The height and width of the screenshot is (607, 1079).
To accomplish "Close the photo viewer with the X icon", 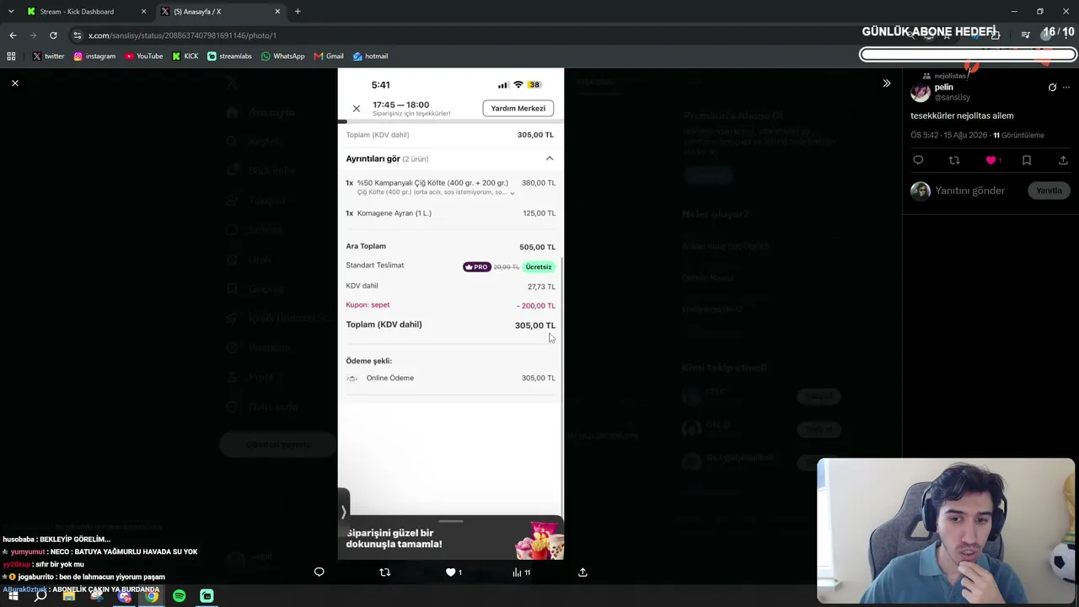I will (x=15, y=83).
